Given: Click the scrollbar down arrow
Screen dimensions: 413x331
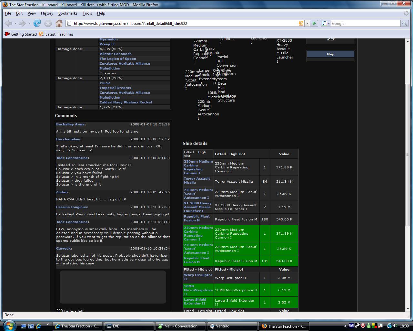Looking at the screenshot, I should pyautogui.click(x=408, y=309).
